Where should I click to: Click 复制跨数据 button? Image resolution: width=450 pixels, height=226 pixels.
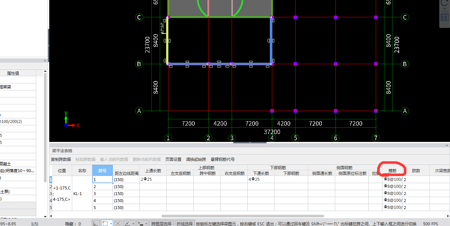pos(61,160)
